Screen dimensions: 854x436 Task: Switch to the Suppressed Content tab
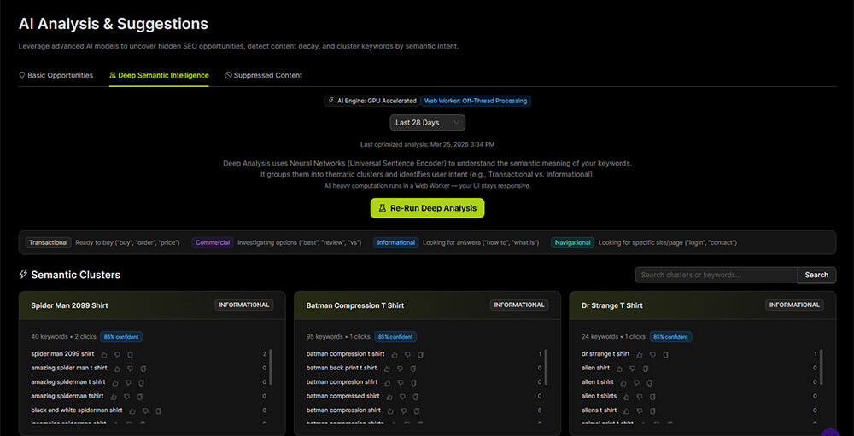click(x=264, y=76)
